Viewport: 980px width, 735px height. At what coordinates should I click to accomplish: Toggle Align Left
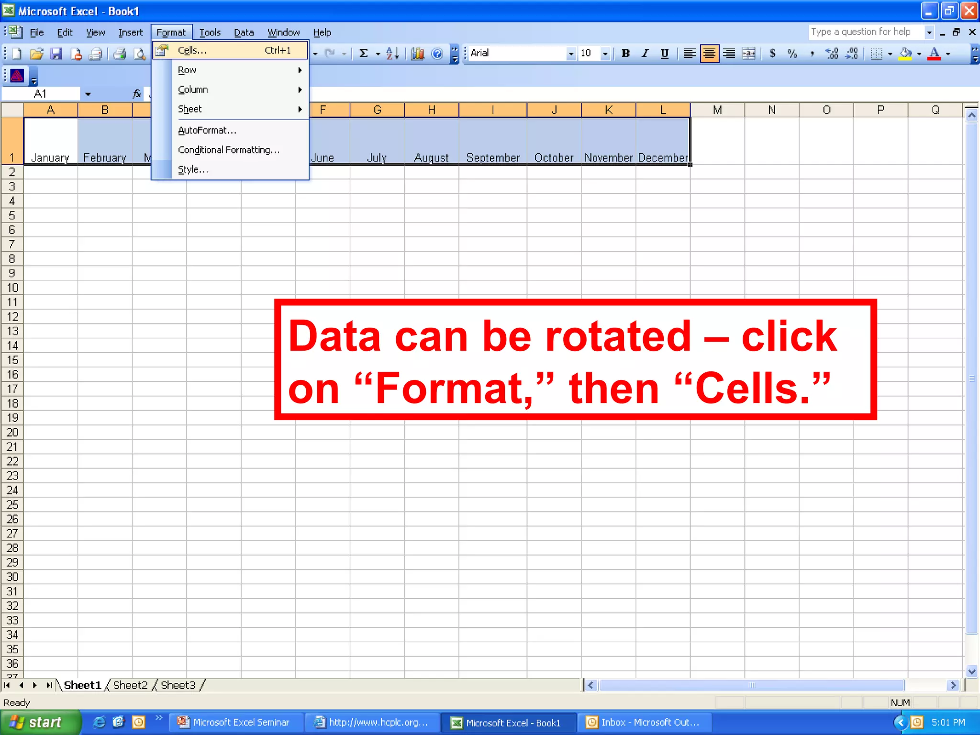pyautogui.click(x=690, y=54)
